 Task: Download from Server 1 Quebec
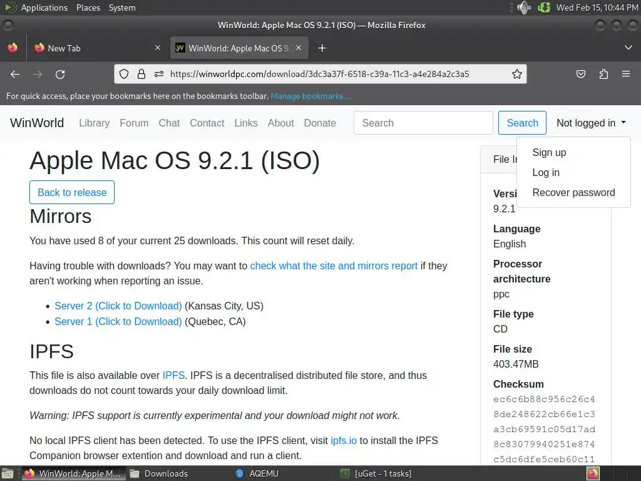click(x=118, y=321)
